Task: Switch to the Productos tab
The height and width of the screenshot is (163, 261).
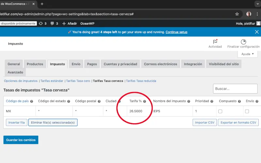Action: (x=35, y=64)
